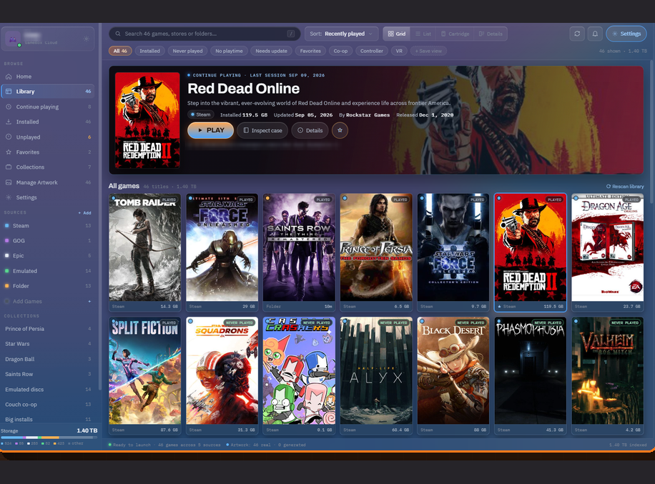This screenshot has width=655, height=484.
Task: Switch to Cartridge view
Action: (x=455, y=34)
